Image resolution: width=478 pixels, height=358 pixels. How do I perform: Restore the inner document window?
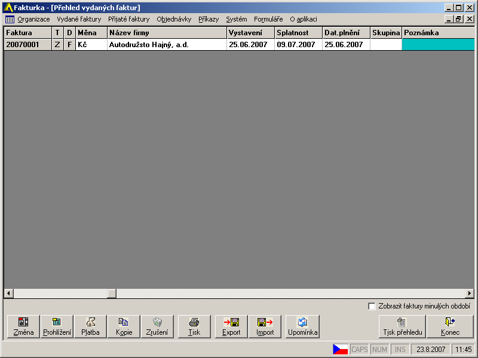click(459, 19)
